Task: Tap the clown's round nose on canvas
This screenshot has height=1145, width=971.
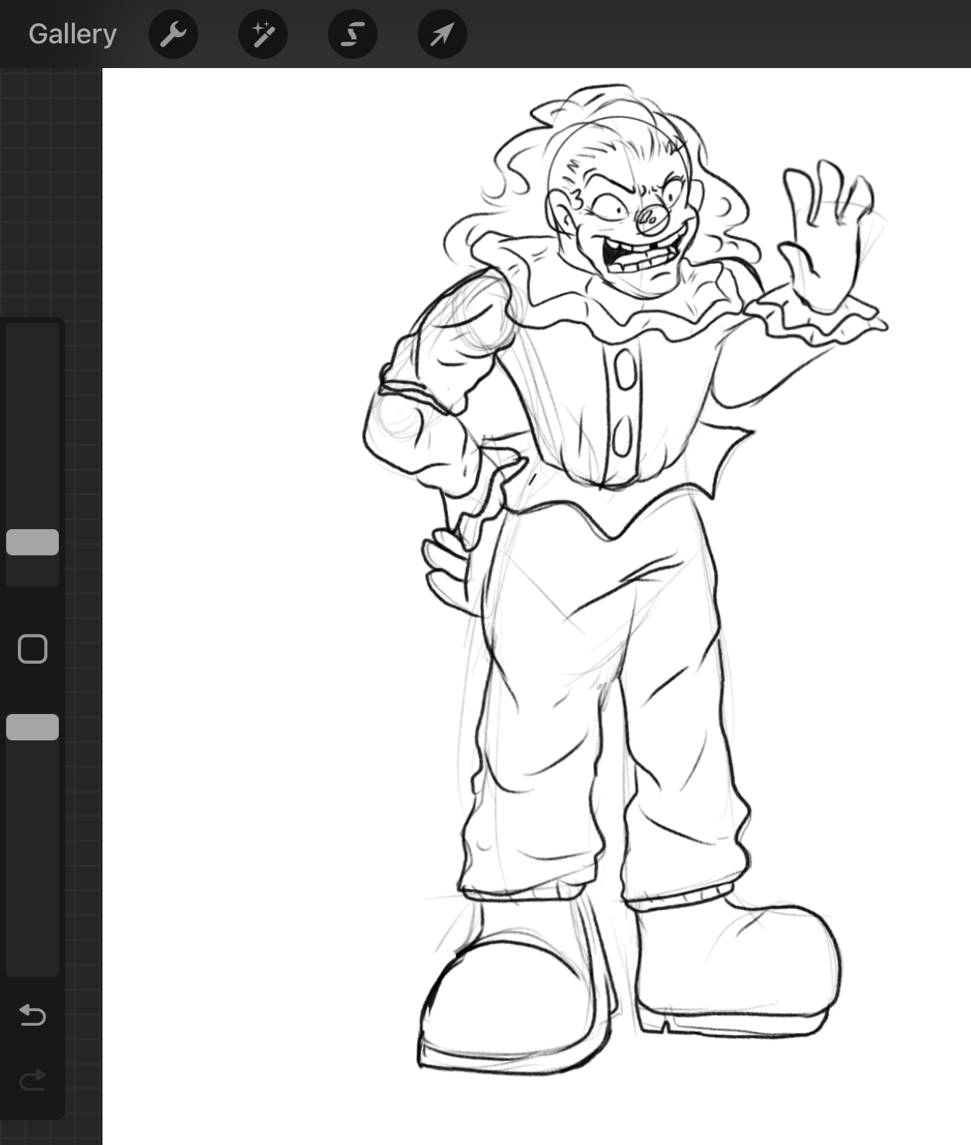Action: 652,220
